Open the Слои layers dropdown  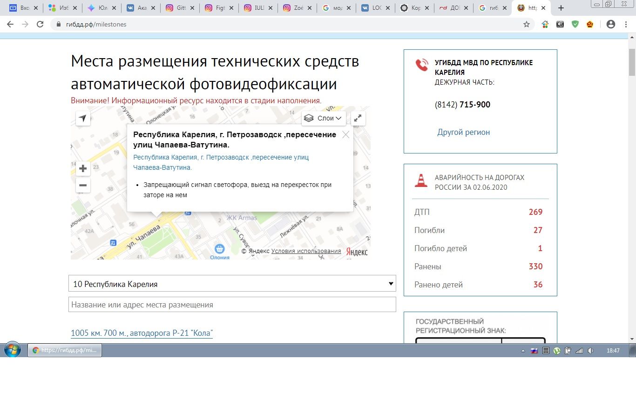coord(324,118)
